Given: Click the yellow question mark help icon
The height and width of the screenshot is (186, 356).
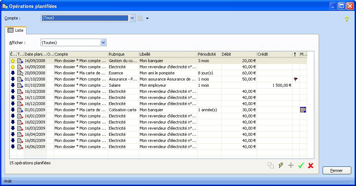Looking at the screenshot, I should pos(347,19).
